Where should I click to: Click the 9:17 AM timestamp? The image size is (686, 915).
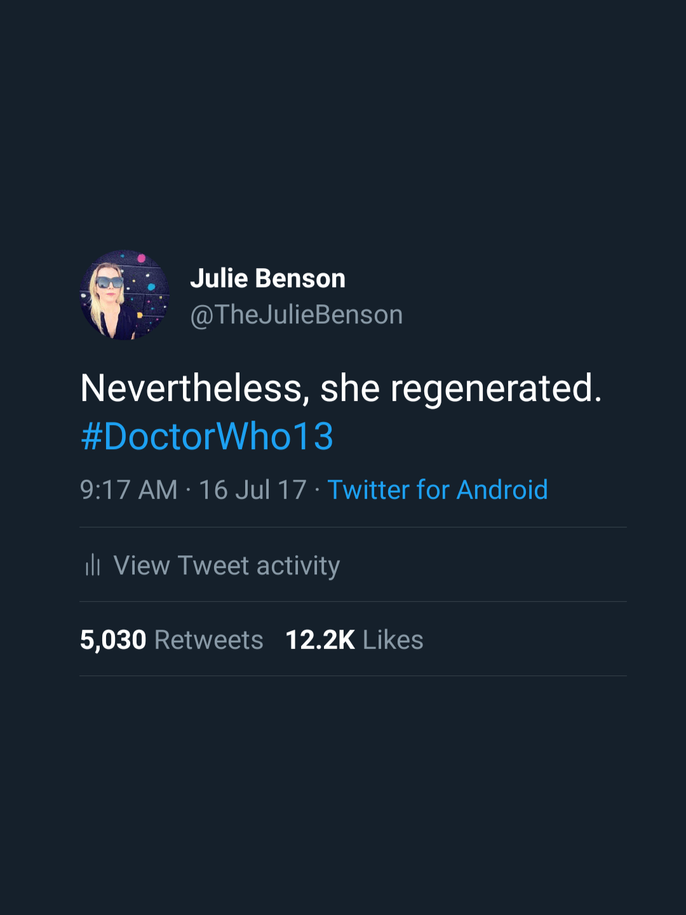(128, 490)
